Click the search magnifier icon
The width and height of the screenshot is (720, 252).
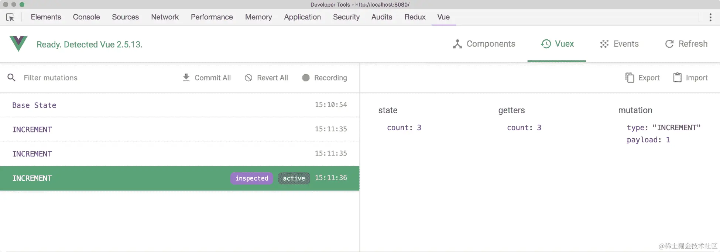(x=11, y=78)
